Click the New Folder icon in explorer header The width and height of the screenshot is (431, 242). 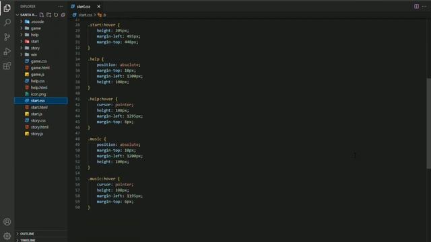coord(48,15)
